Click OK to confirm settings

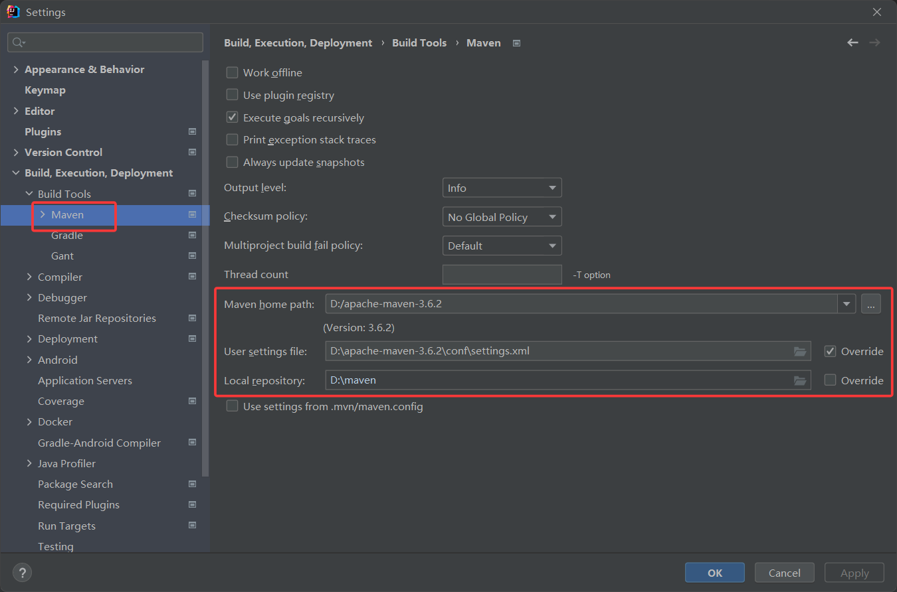point(715,573)
